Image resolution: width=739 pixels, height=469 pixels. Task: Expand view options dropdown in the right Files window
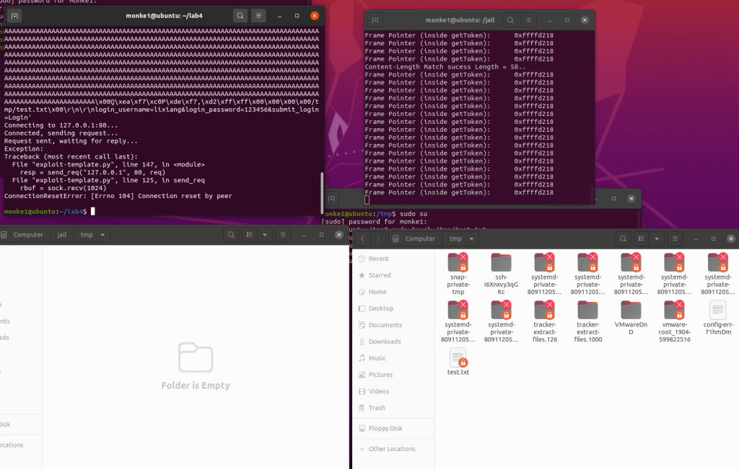coord(656,238)
